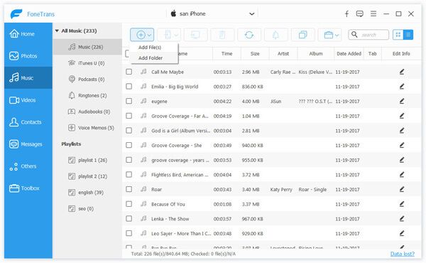
Task: Edit info for Call Me Maybe
Action: [402, 72]
